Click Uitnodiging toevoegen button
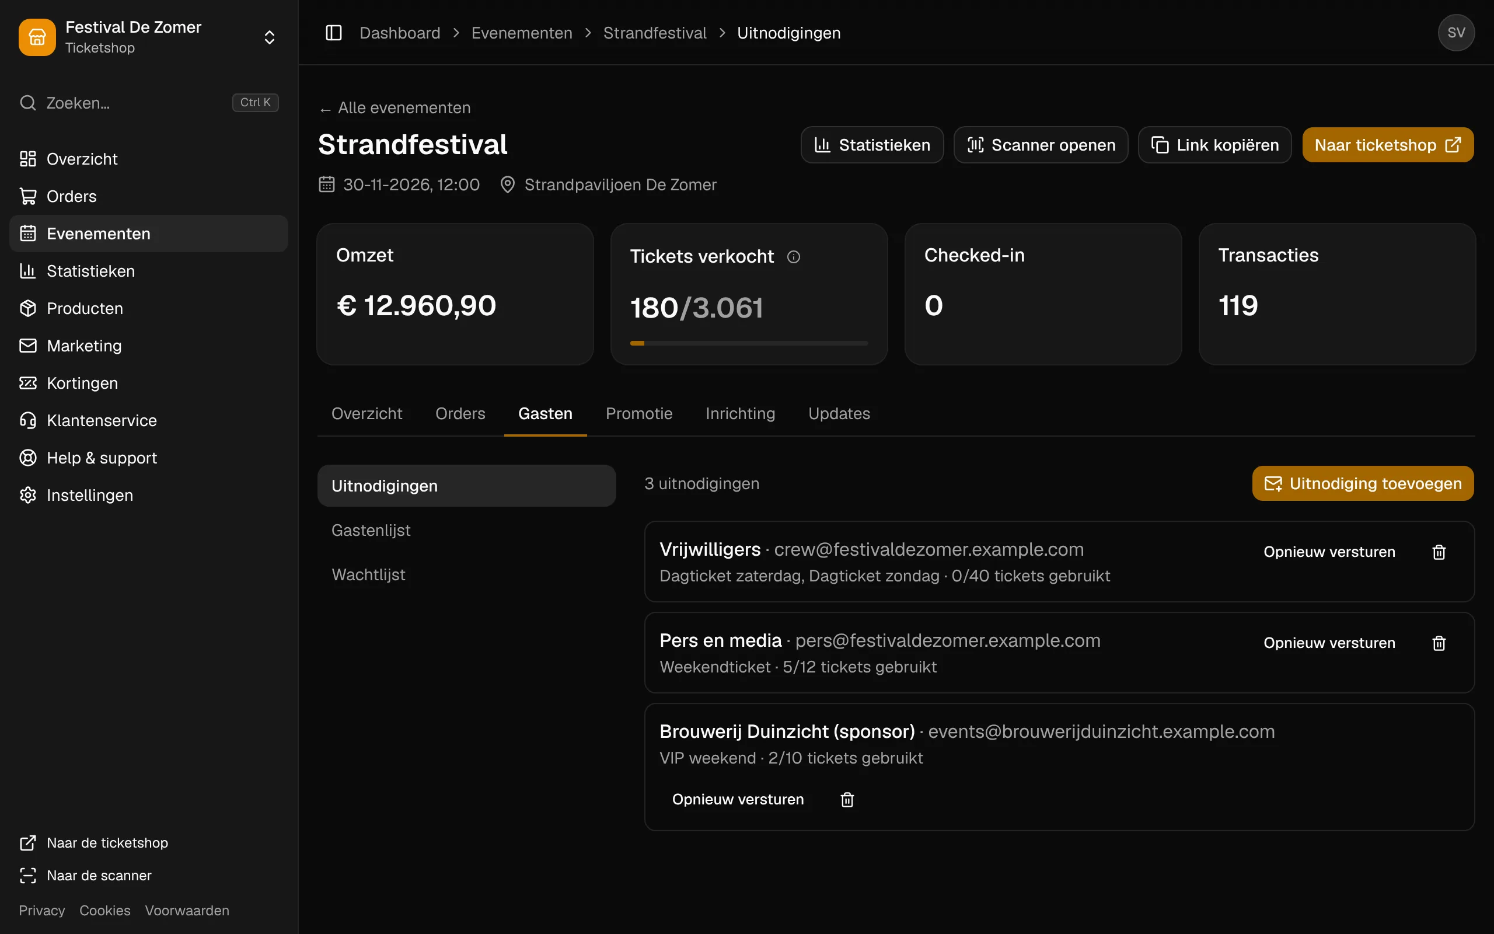The width and height of the screenshot is (1494, 934). (x=1363, y=483)
